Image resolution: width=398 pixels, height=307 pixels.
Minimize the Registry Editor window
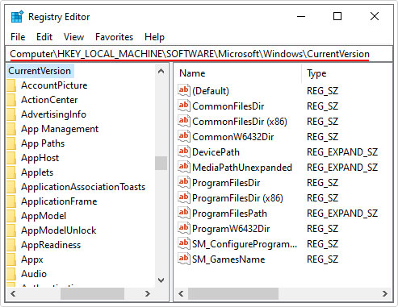click(x=301, y=17)
